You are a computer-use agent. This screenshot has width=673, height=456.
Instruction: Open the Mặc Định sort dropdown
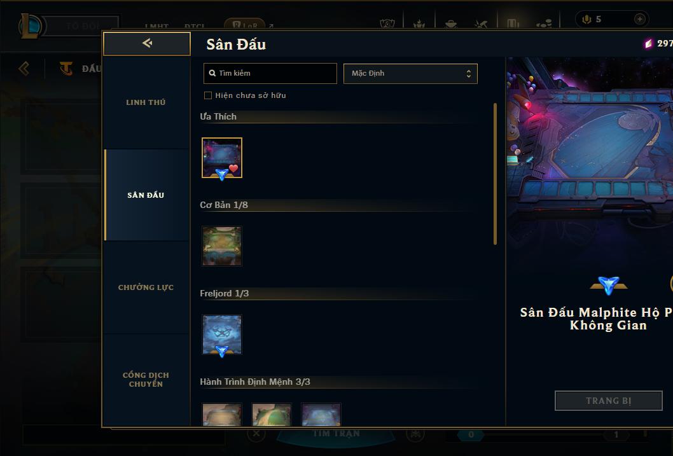(x=410, y=73)
